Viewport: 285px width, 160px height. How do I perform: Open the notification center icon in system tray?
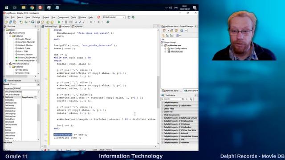(195, 8)
